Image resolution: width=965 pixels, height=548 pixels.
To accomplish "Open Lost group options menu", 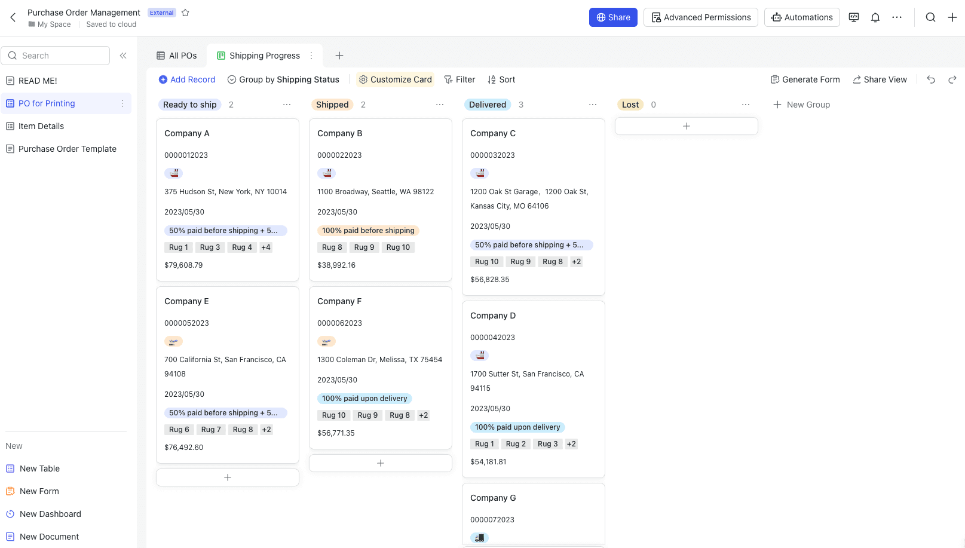I will coord(746,105).
